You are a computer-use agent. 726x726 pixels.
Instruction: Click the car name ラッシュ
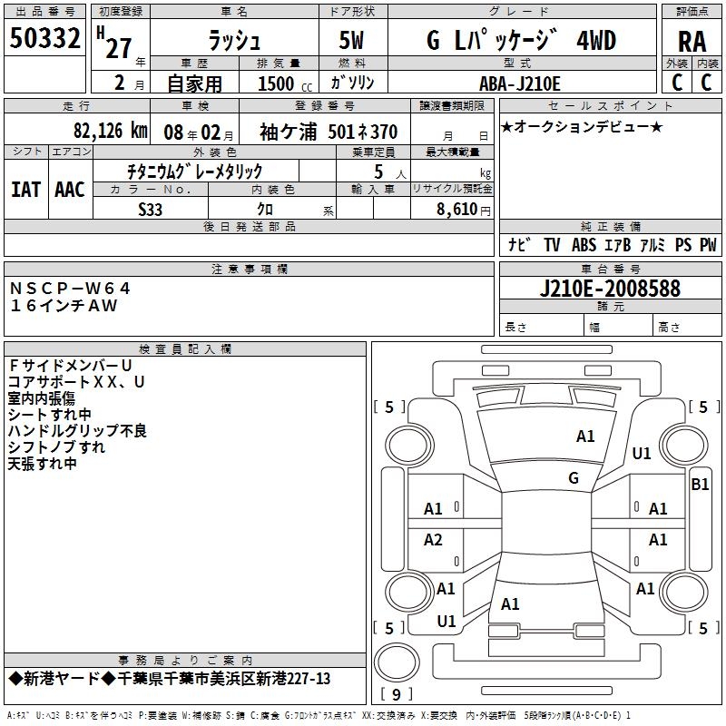[x=233, y=41]
